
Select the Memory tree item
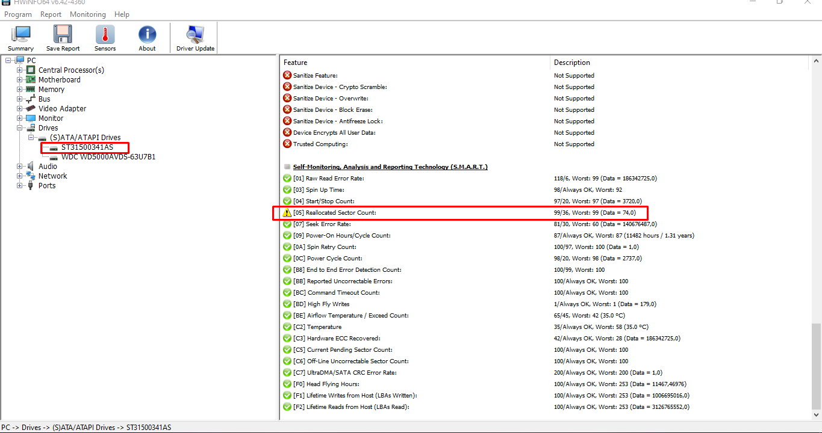(51, 89)
